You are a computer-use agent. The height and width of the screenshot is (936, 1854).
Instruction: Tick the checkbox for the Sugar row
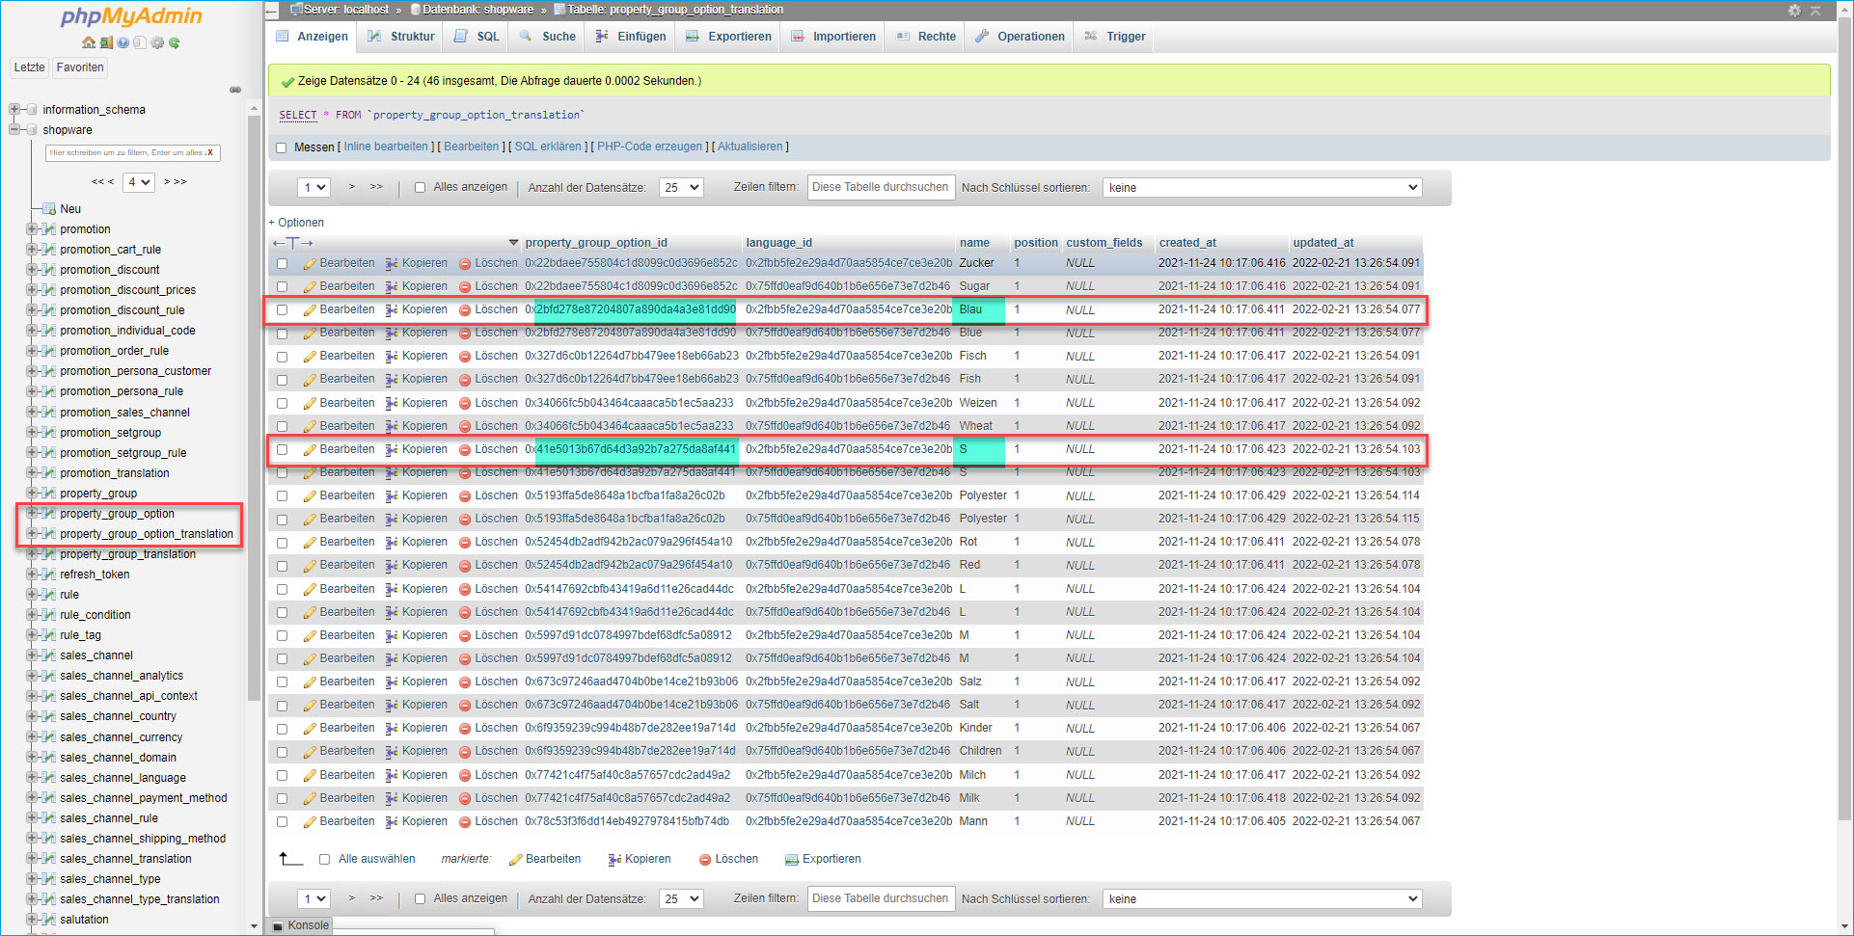coord(282,286)
